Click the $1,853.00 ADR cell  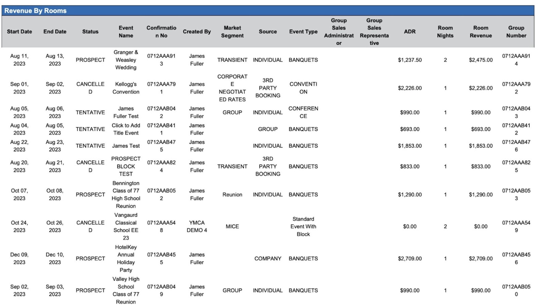pos(410,146)
